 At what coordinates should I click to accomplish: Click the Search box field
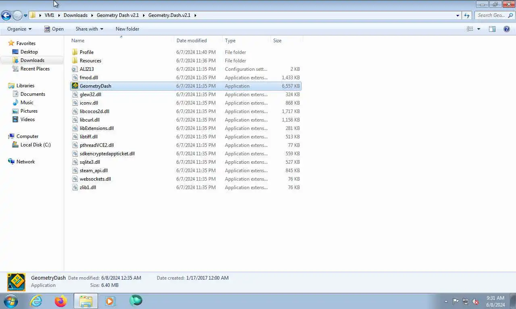pos(494,15)
